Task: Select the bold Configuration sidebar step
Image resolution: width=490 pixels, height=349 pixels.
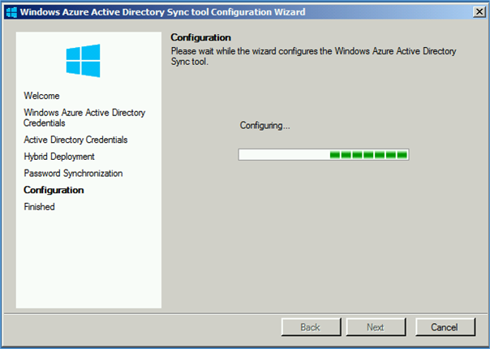Action: [54, 190]
